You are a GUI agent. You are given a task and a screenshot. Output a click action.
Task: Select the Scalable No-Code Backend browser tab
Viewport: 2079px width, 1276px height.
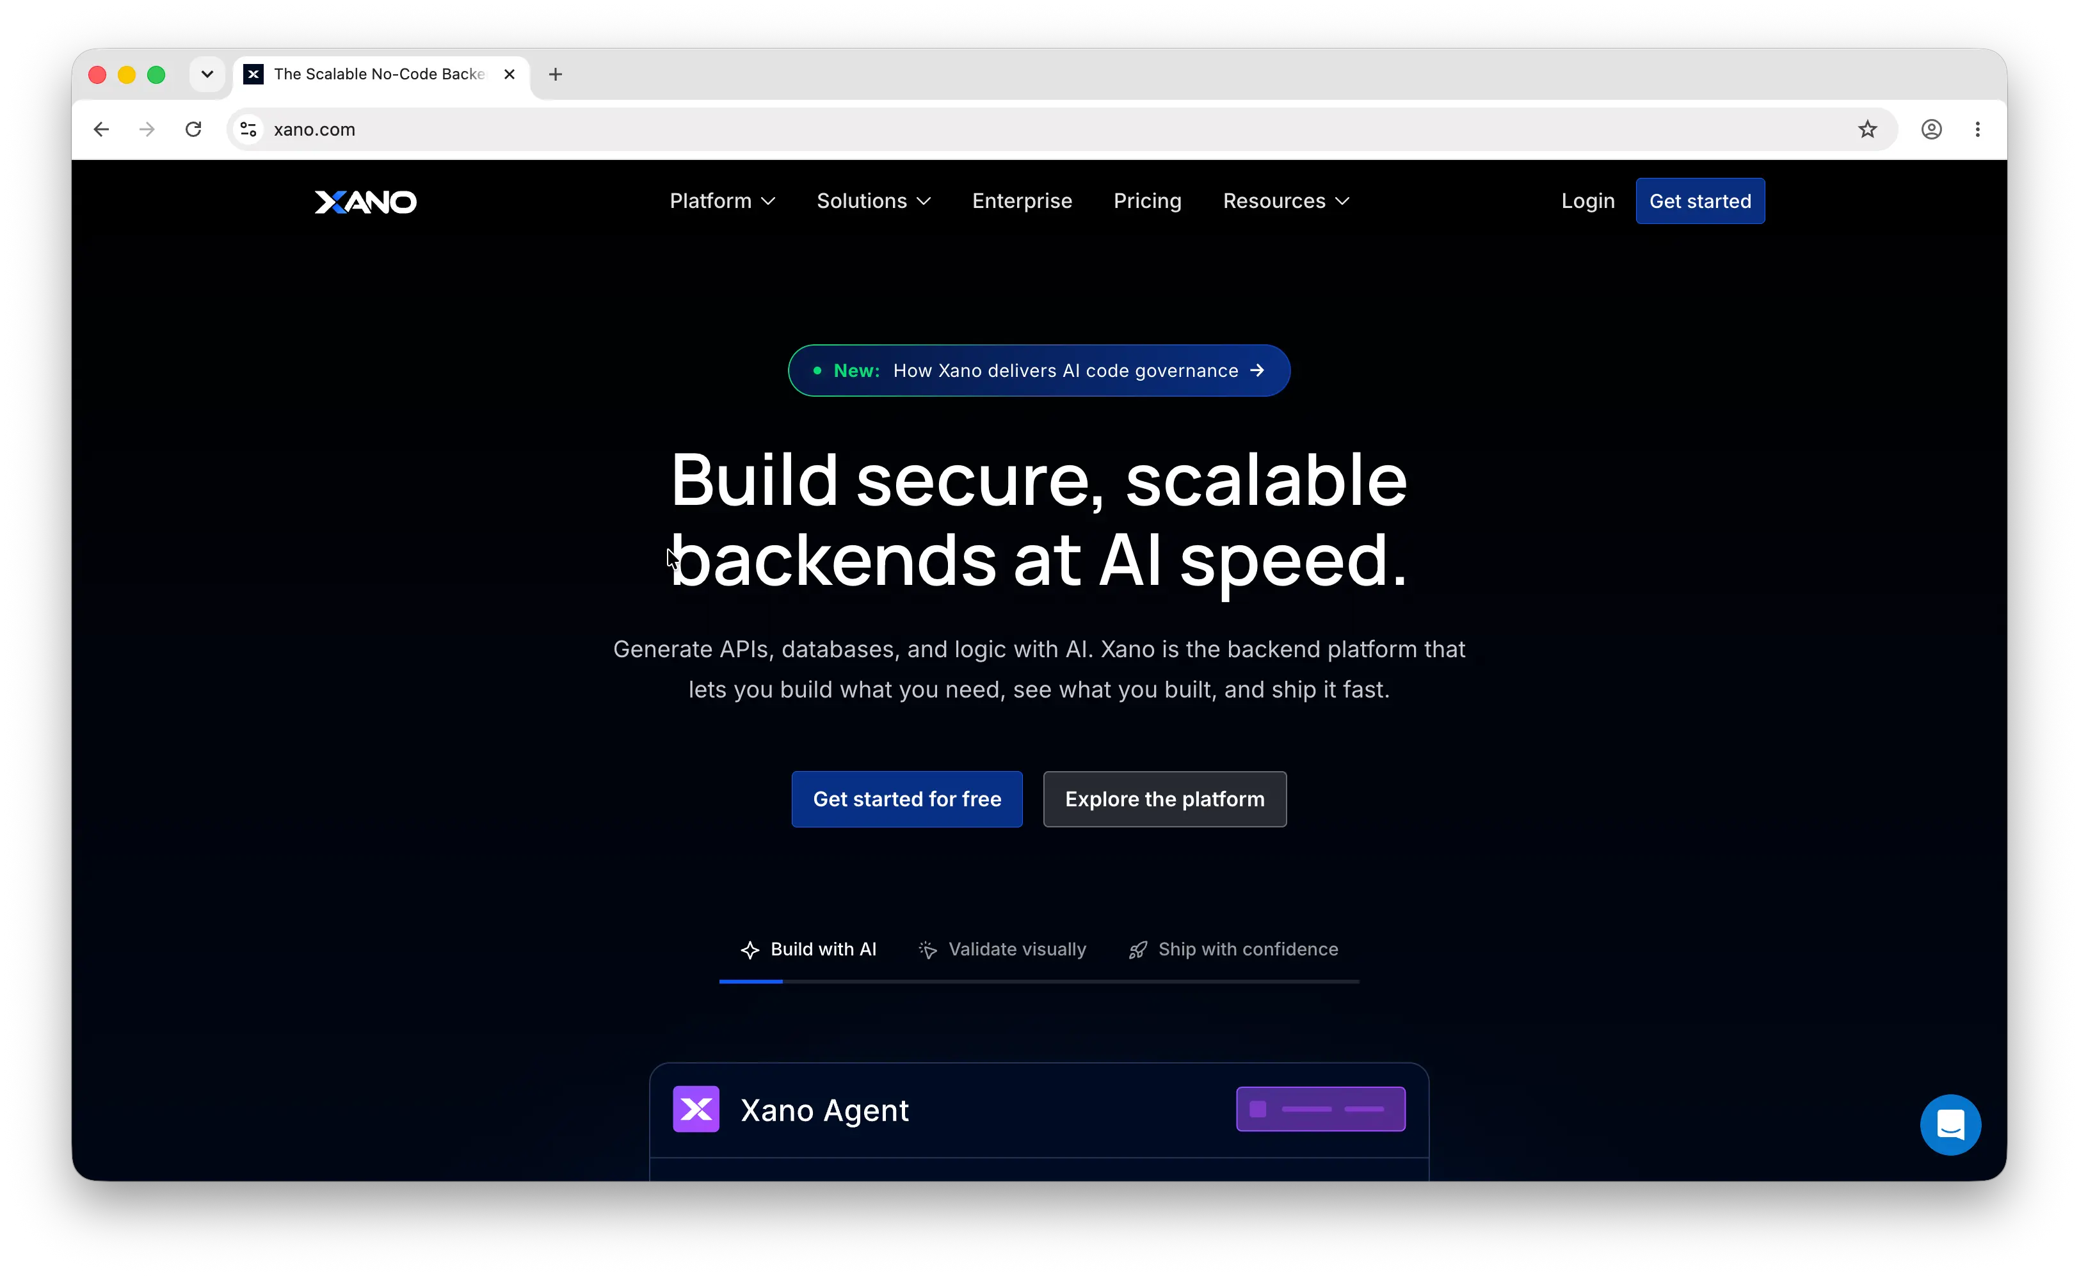(x=381, y=74)
